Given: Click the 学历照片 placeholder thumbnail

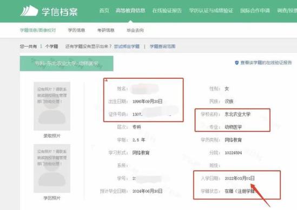Looking at the screenshot, I should [x=52, y=168].
